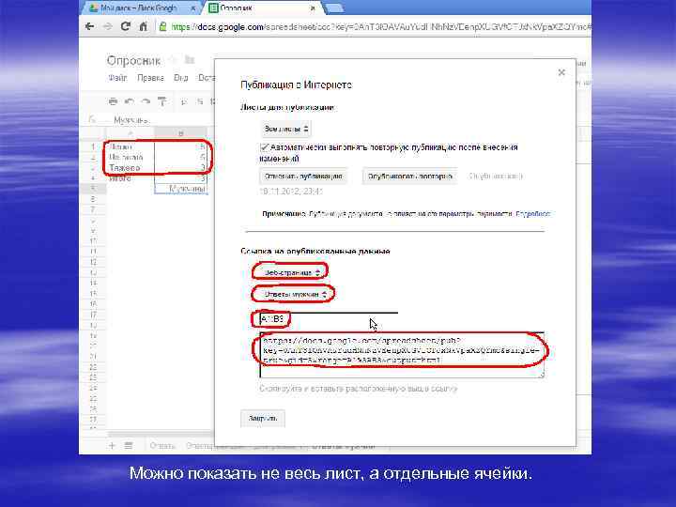Click the browser forward arrow
Image resolution: width=676 pixels, height=507 pixels.
pyautogui.click(x=107, y=26)
